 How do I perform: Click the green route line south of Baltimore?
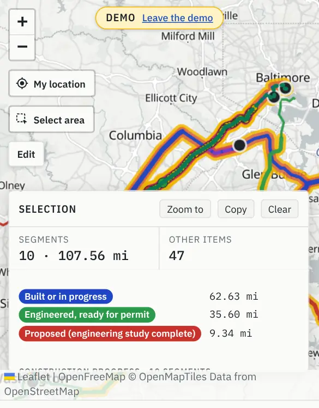282,125
